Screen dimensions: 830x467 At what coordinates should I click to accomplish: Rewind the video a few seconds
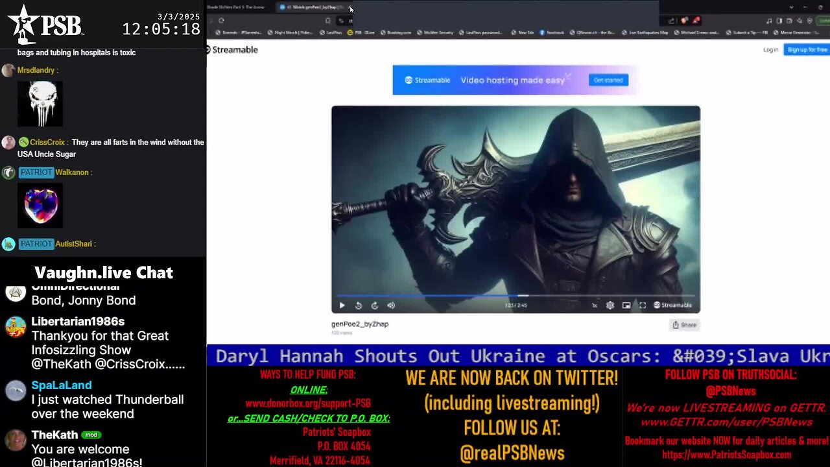pyautogui.click(x=359, y=305)
